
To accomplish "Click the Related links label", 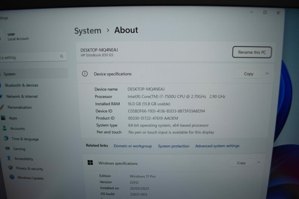I will coord(97,146).
